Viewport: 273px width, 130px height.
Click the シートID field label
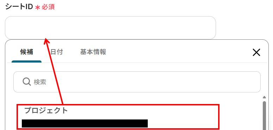(19, 7)
